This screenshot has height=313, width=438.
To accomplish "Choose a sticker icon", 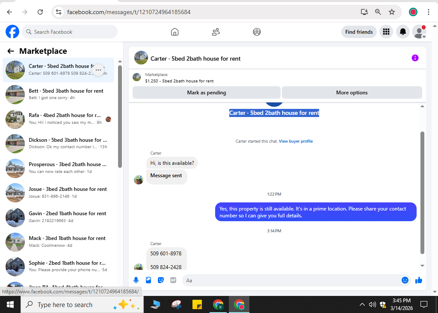I will pyautogui.click(x=161, y=280).
